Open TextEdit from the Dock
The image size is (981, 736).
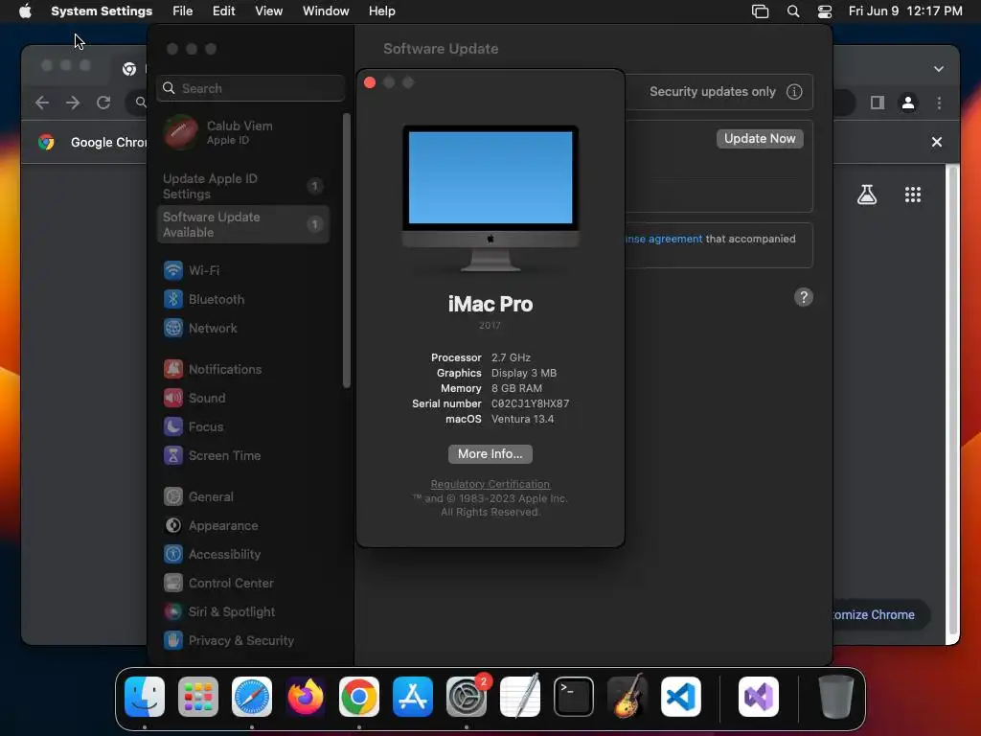click(x=520, y=697)
